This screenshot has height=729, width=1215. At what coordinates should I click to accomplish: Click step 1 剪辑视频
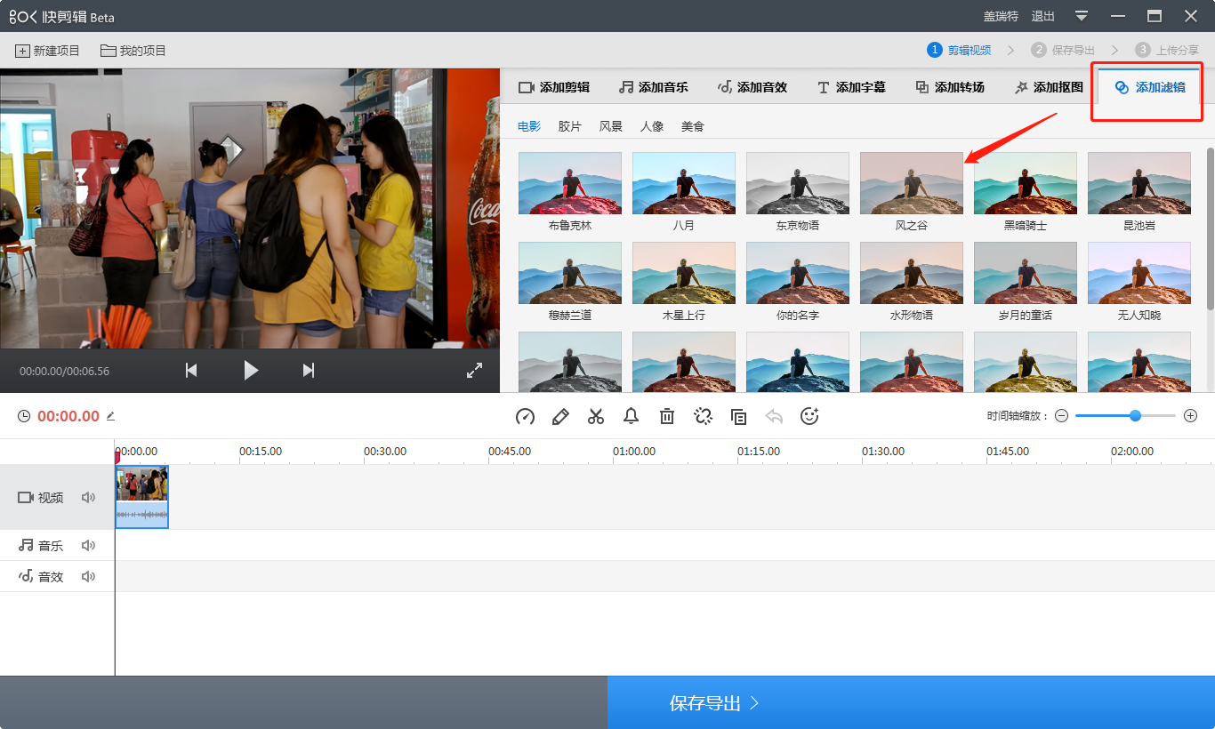(959, 51)
